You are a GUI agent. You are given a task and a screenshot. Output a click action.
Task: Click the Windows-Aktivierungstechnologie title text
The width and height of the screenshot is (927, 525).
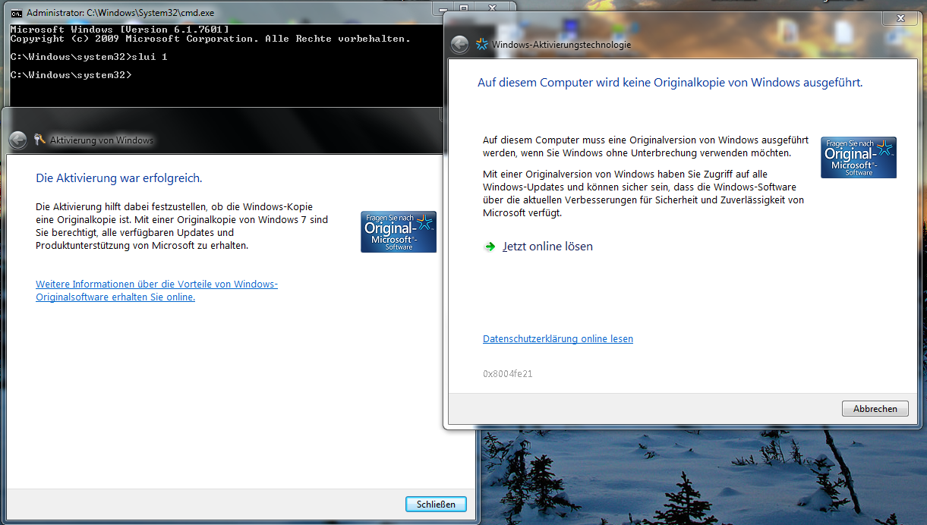pyautogui.click(x=561, y=45)
